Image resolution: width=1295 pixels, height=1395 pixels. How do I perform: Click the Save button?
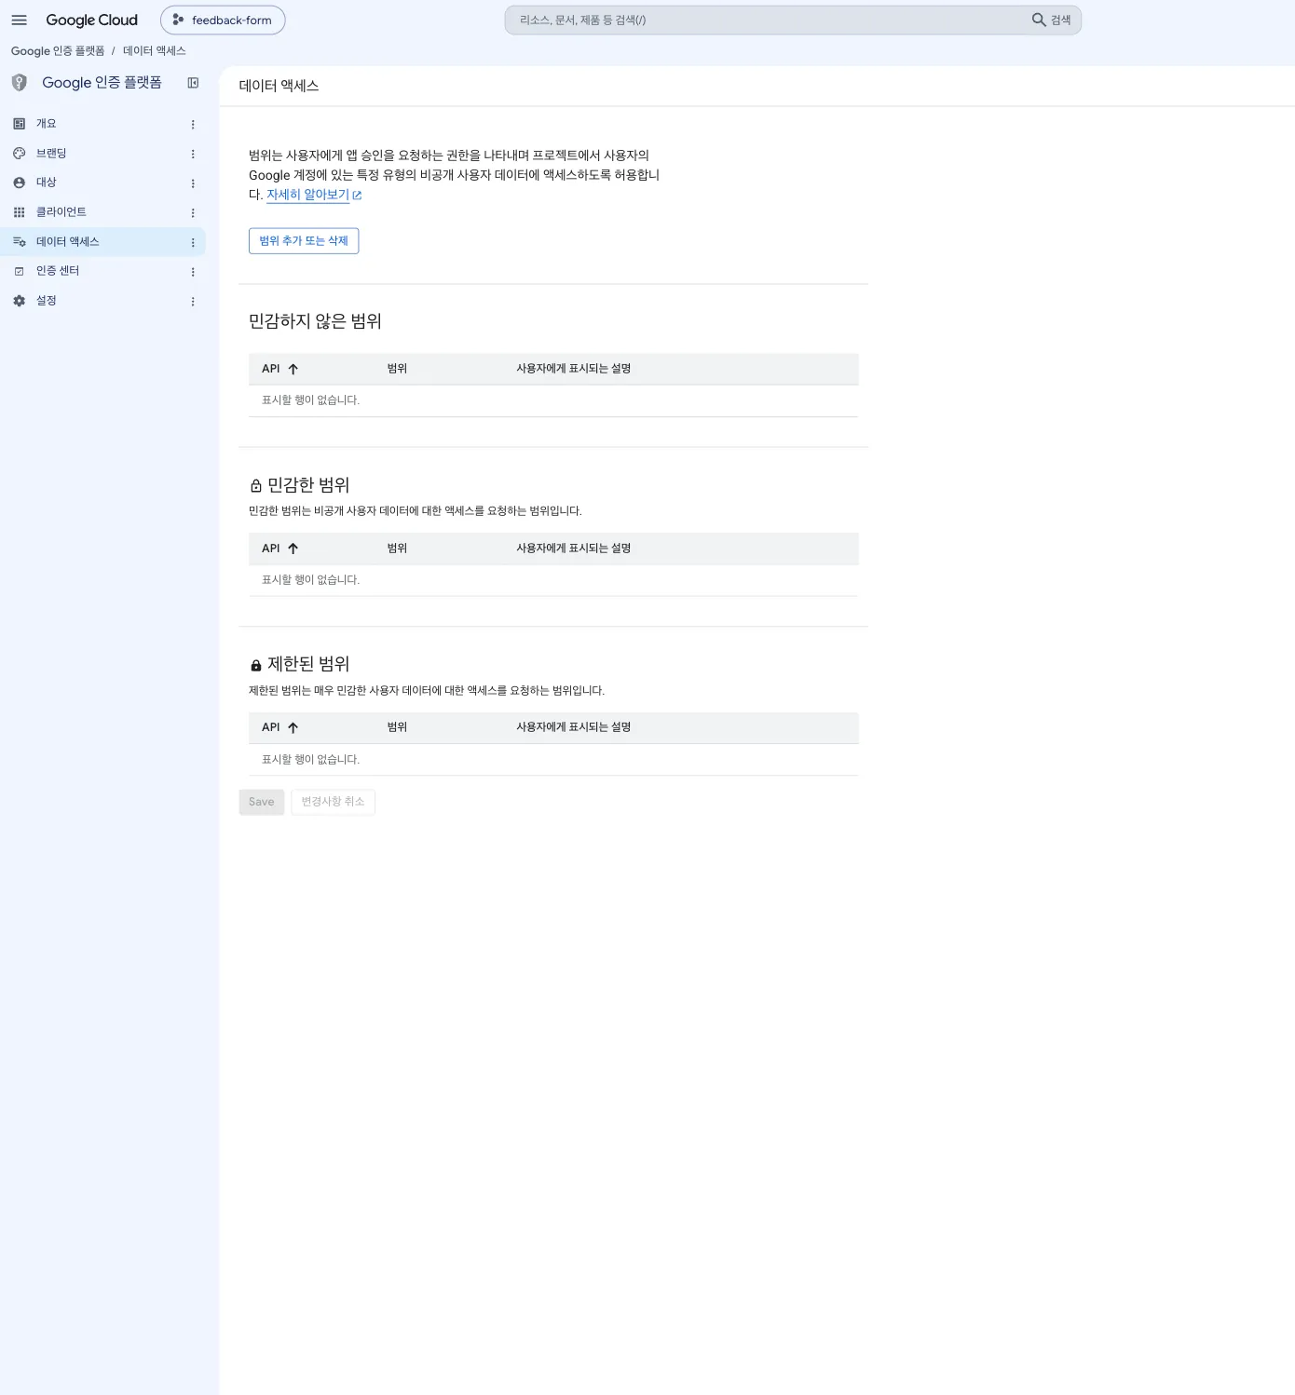[262, 802]
